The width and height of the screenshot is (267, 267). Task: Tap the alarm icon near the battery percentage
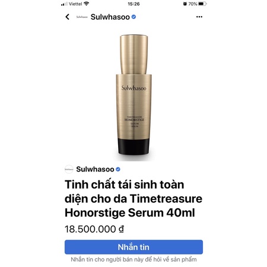click(185, 4)
